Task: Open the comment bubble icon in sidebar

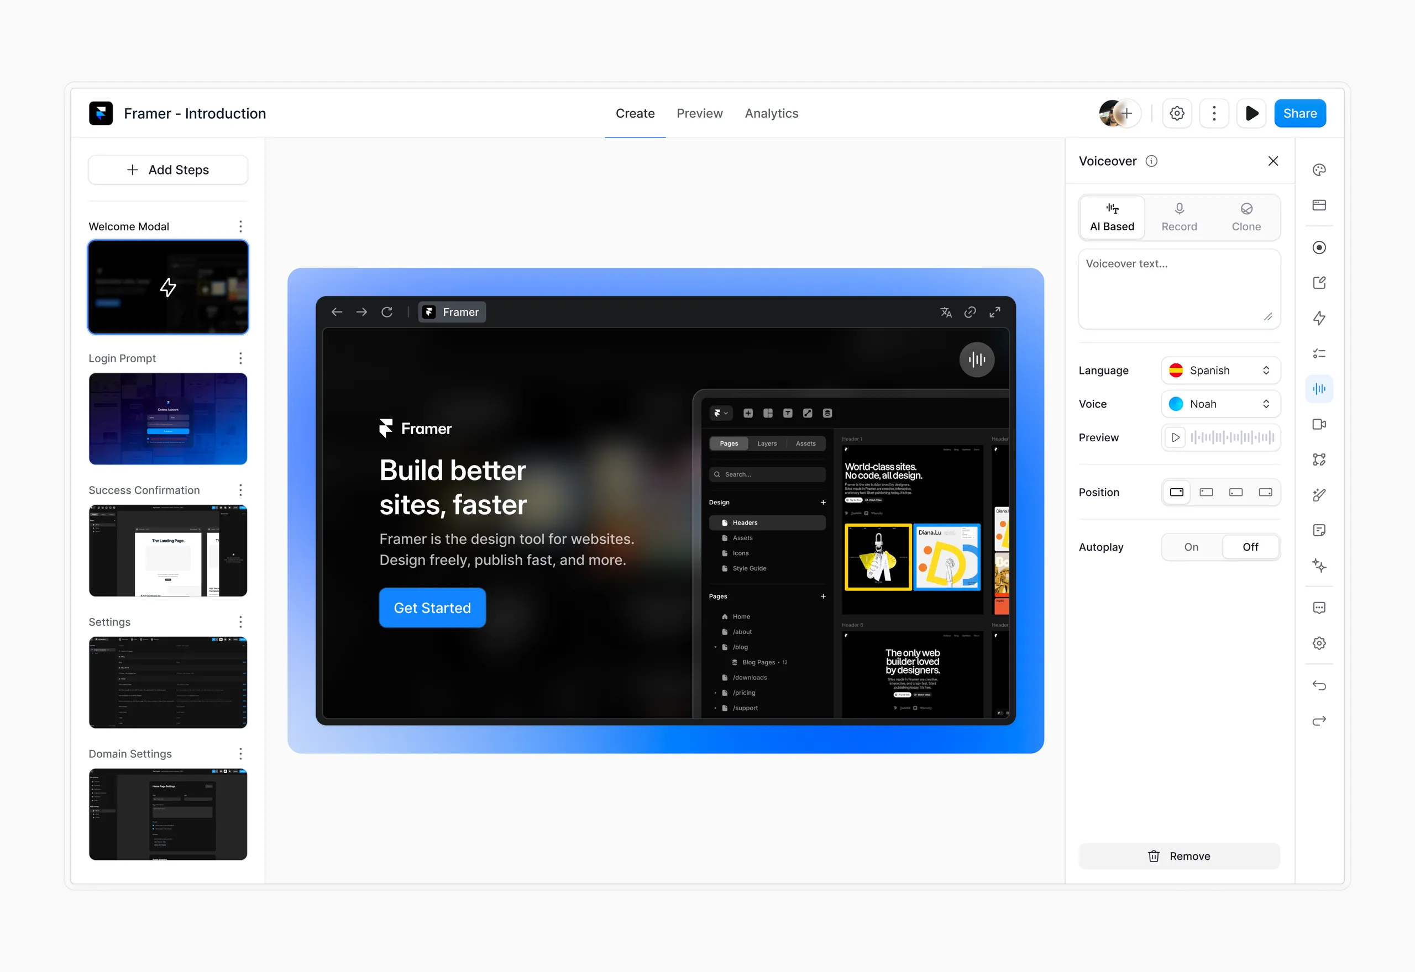Action: [x=1319, y=608]
